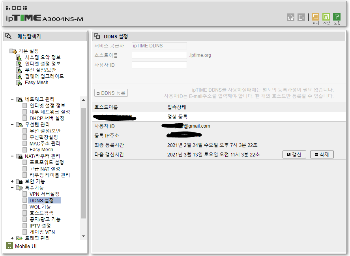Click icon beside 기본 설정 인터넷 설정 정보
Image resolution: width=350 pixels, height=256 pixels.
19,64
